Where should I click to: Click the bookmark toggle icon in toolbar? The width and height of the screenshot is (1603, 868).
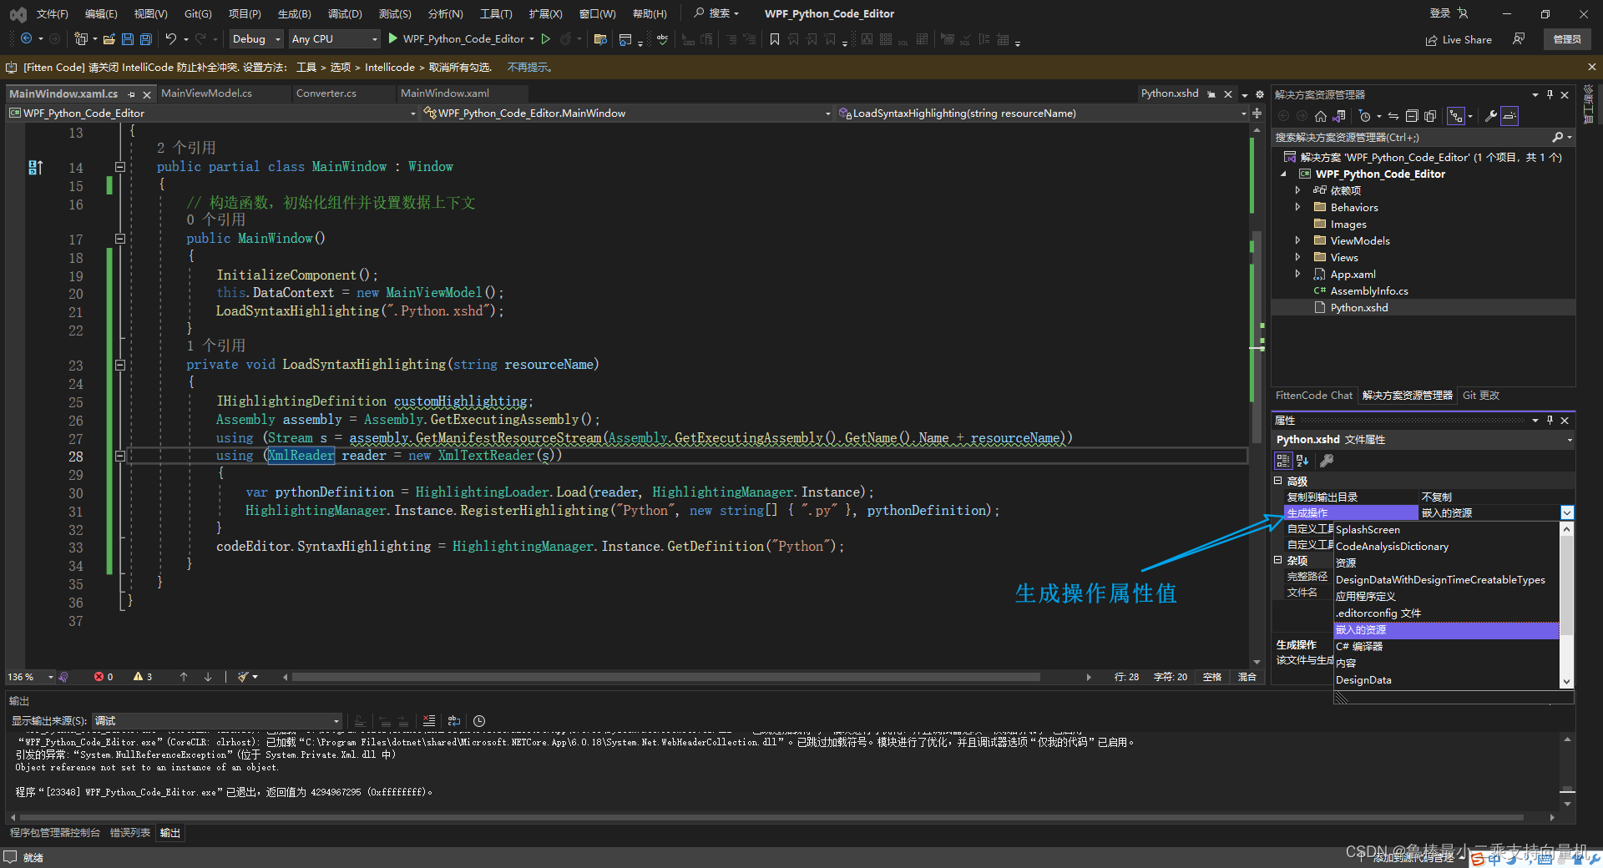775,39
